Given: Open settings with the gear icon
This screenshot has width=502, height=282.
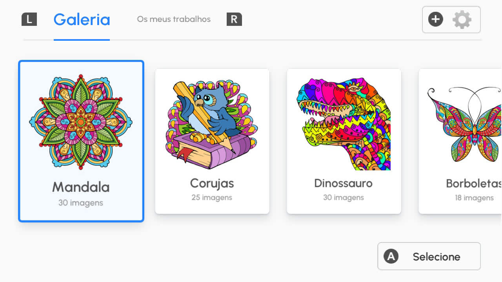Looking at the screenshot, I should (462, 20).
